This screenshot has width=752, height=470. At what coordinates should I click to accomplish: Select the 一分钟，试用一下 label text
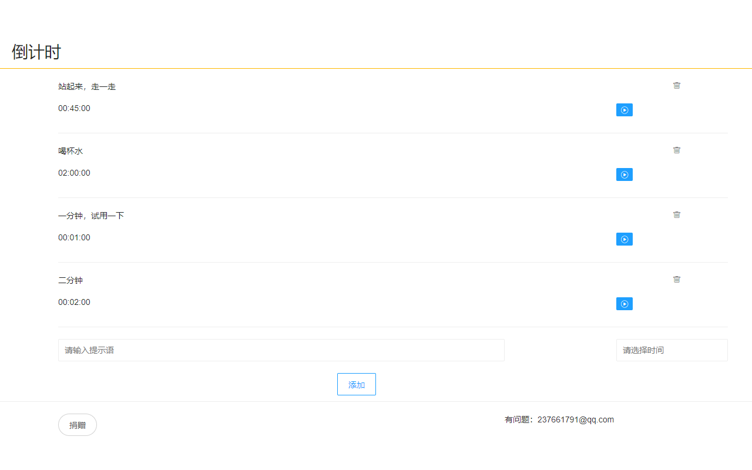(91, 216)
